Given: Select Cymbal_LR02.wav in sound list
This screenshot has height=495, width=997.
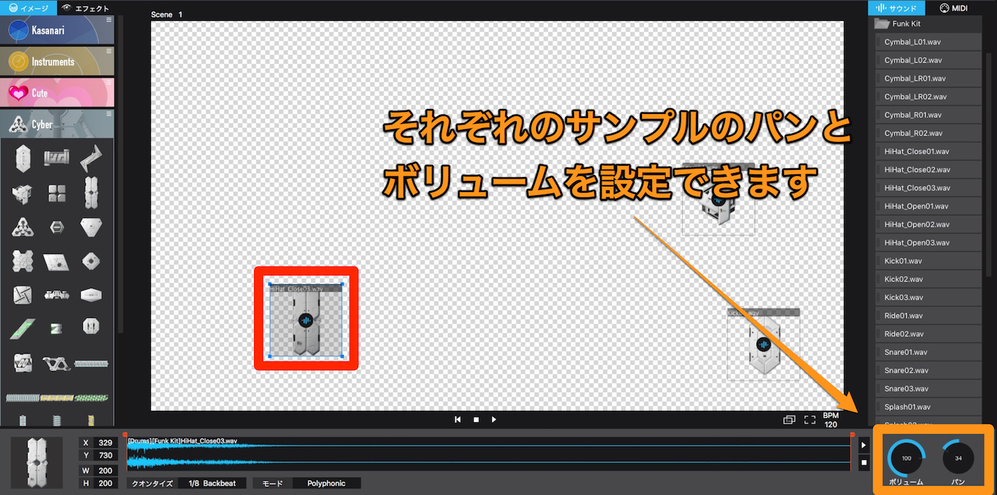Looking at the screenshot, I should pos(928,96).
